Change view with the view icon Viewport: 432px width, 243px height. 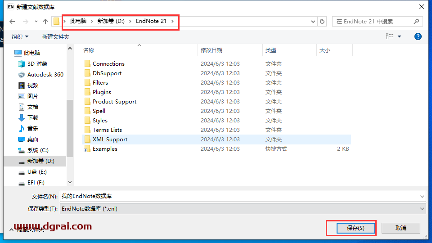390,36
